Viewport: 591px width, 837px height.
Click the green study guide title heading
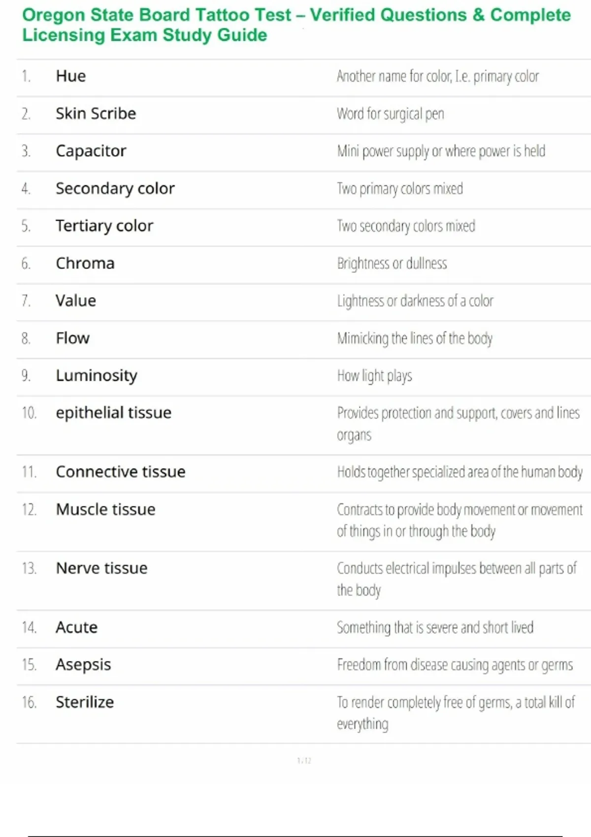295,25
